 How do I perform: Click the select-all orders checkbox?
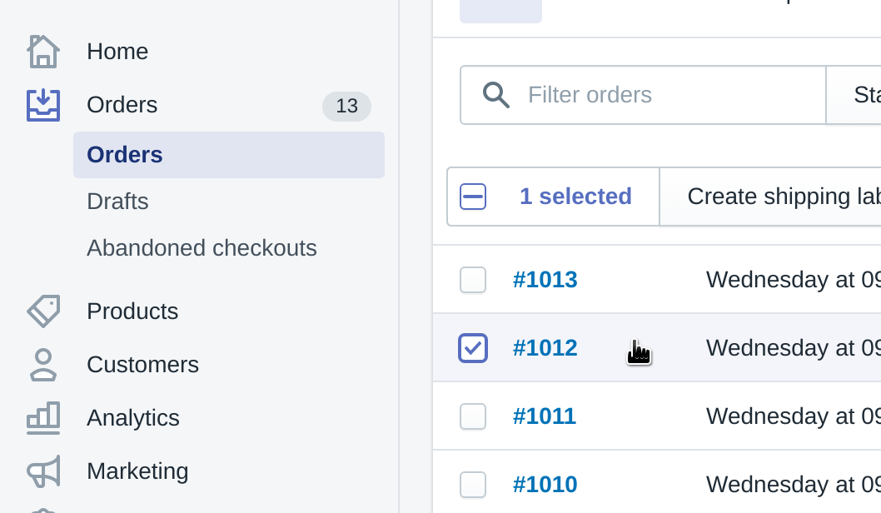(473, 196)
